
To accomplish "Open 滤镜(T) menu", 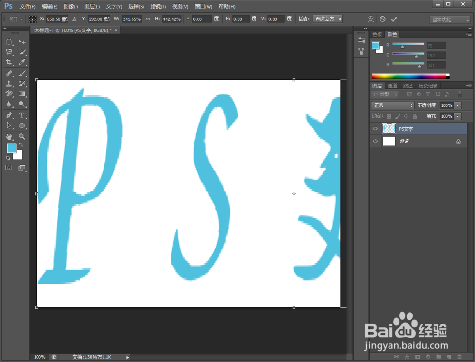I will click(x=158, y=6).
